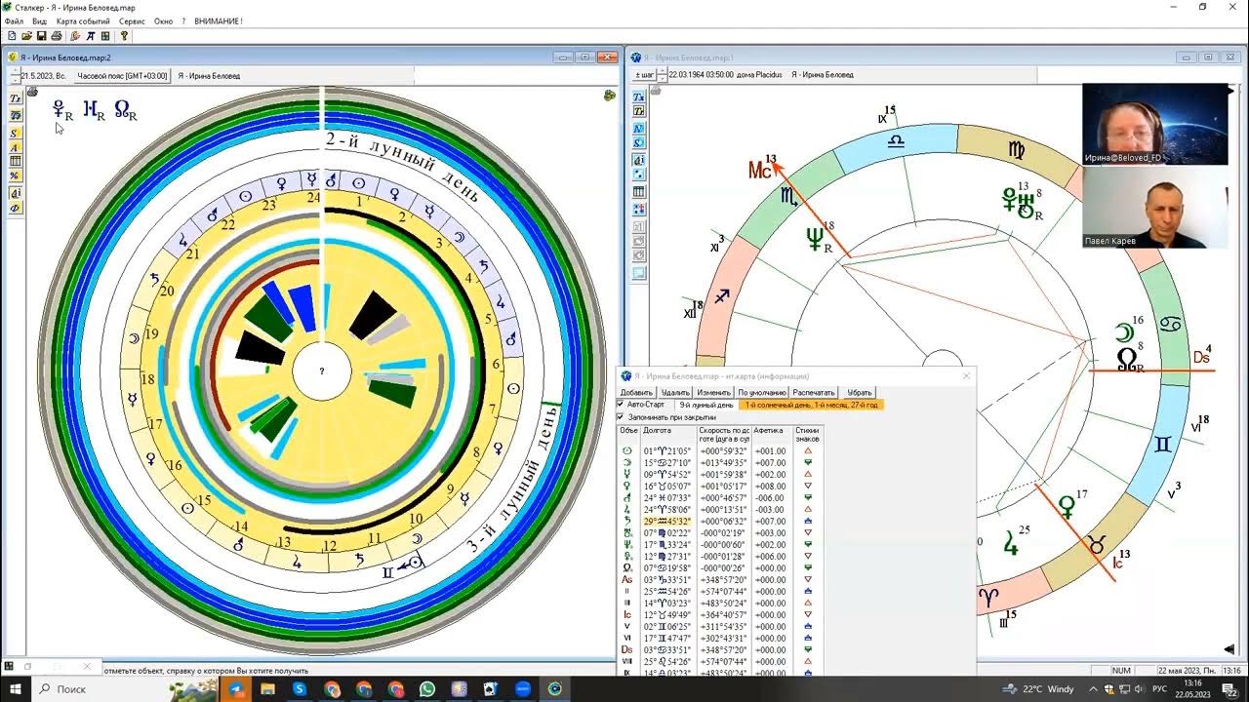Screen dimensions: 1249x702
Task: Click the Mc marker on natal chart
Action: (761, 170)
